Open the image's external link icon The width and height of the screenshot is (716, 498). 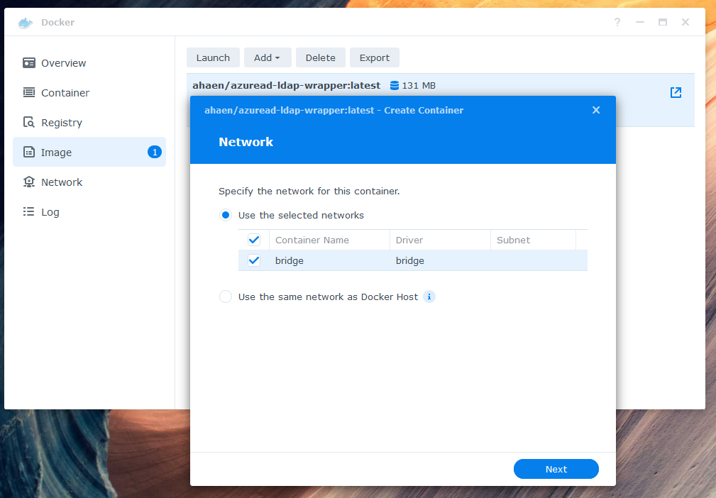(676, 93)
